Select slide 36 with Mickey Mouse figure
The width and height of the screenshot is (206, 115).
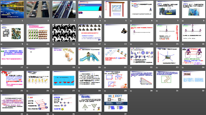pyautogui.click(x=90, y=103)
